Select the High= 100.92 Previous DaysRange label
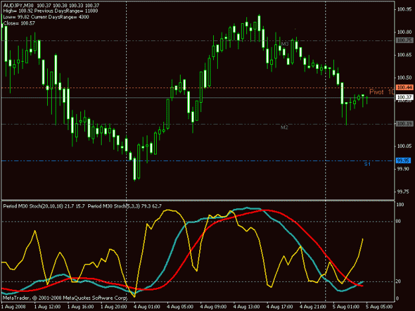Image resolution: width=415 pixels, height=311 pixels. [50, 11]
